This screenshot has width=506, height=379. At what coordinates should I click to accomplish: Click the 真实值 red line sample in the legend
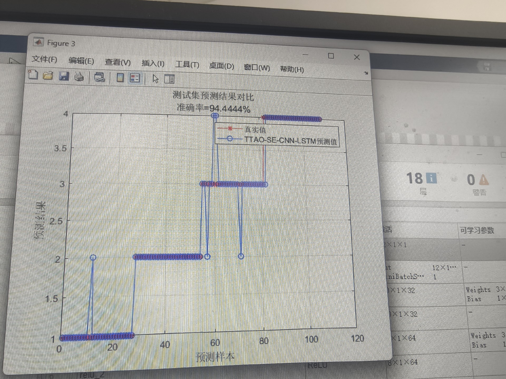[230, 129]
